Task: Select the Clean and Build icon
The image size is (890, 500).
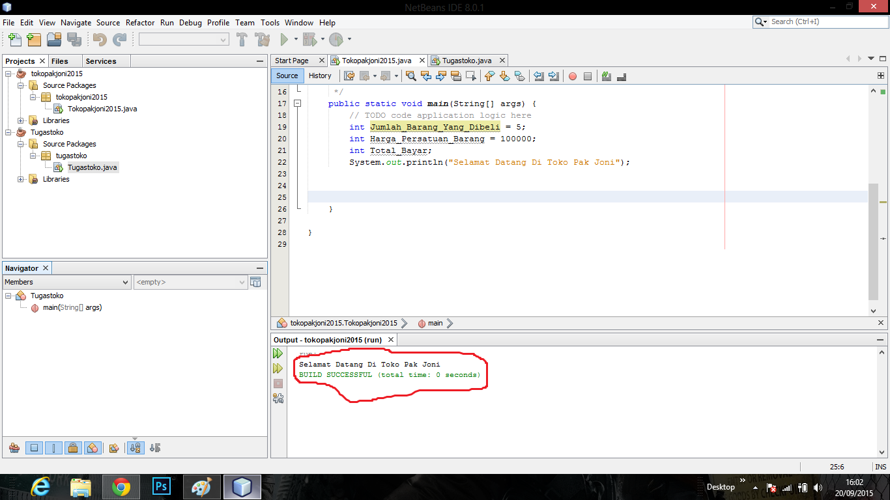Action: (261, 39)
